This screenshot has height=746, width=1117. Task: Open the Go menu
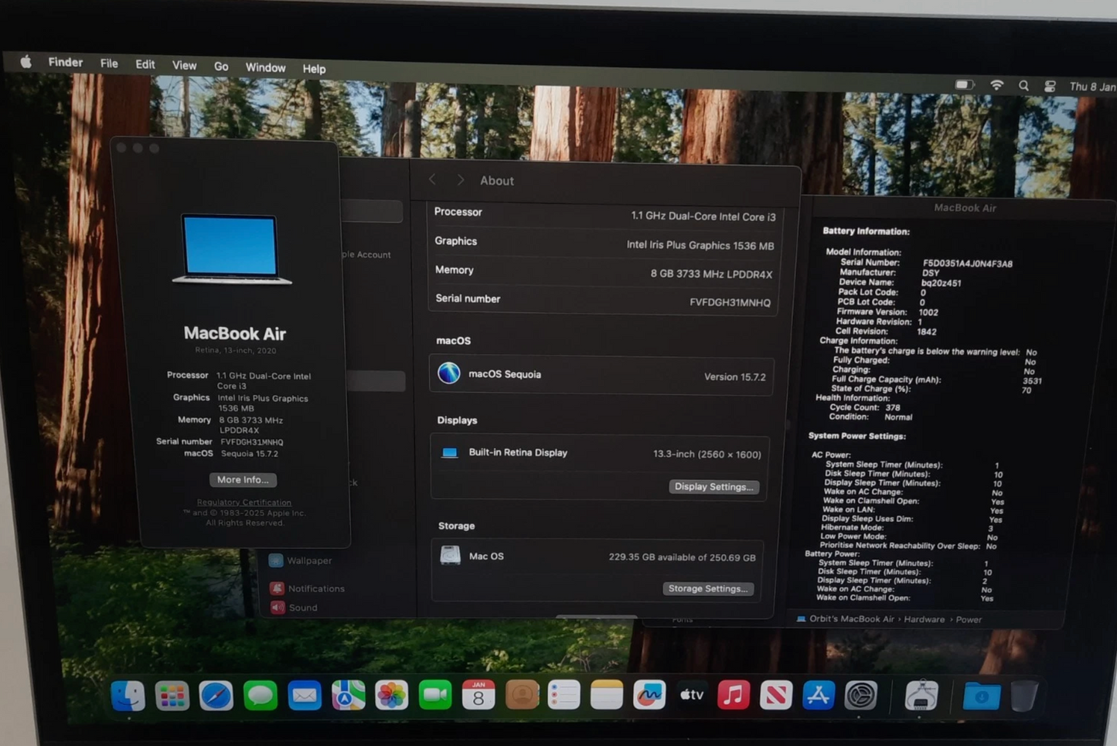point(221,66)
